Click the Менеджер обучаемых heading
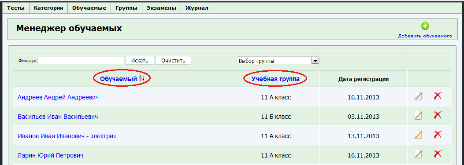 69,29
